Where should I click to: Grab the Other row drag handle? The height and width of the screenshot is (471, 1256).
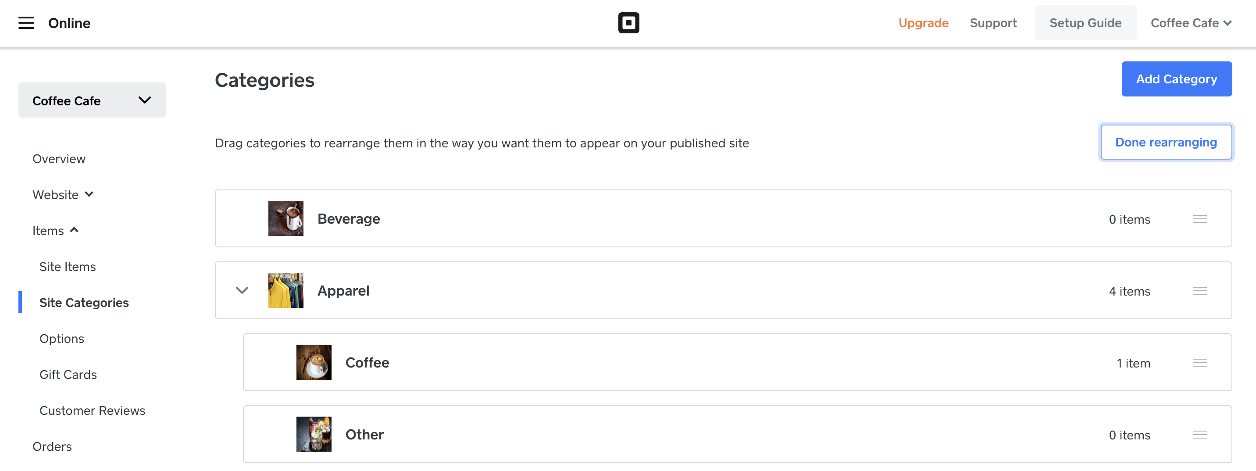tap(1199, 435)
